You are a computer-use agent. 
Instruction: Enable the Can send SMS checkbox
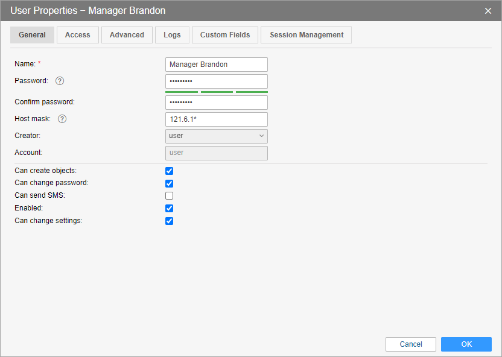(170, 196)
